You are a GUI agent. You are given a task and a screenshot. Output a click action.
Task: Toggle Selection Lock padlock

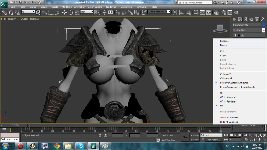(x=100, y=135)
